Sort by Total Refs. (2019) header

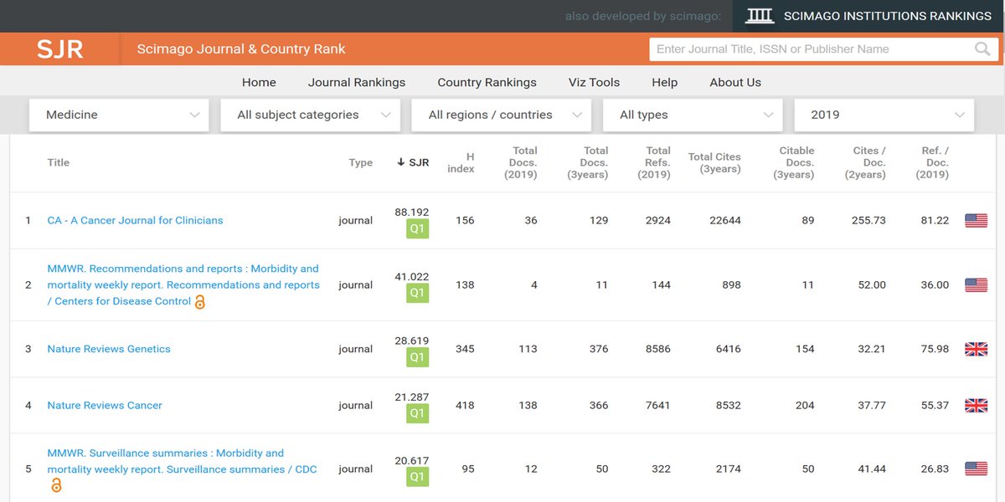click(x=654, y=163)
